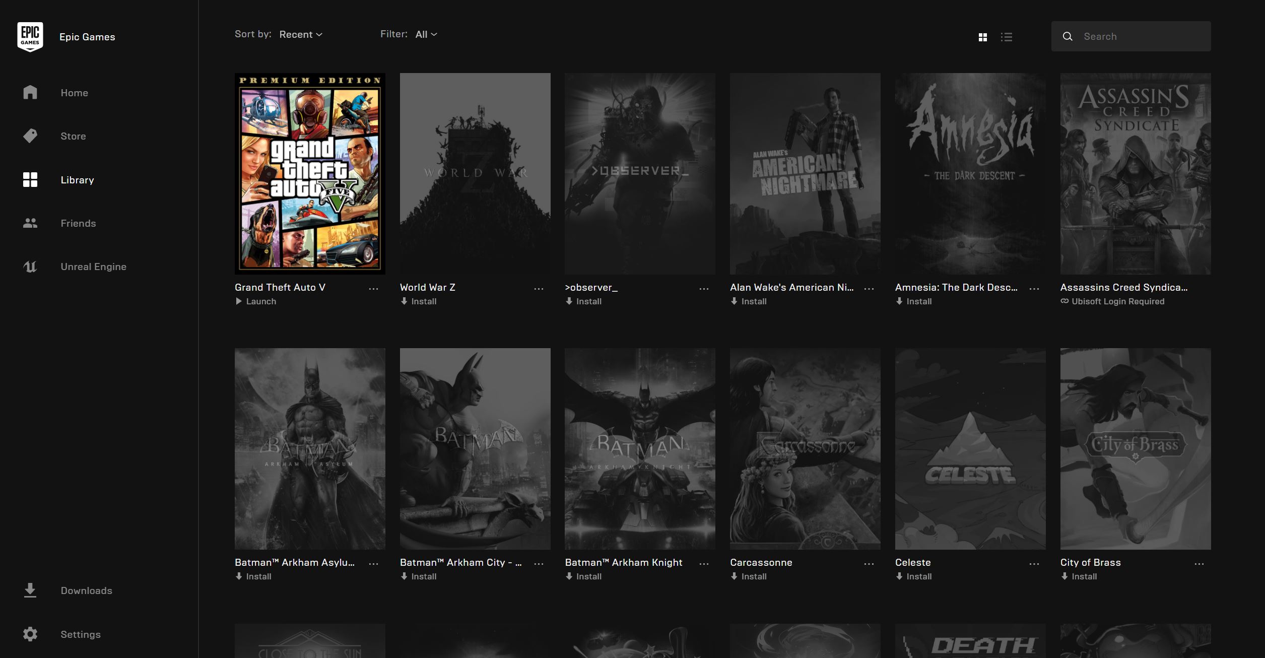Open the Alan Wake's American Nightmare cover
Image resolution: width=1265 pixels, height=658 pixels.
coord(805,174)
